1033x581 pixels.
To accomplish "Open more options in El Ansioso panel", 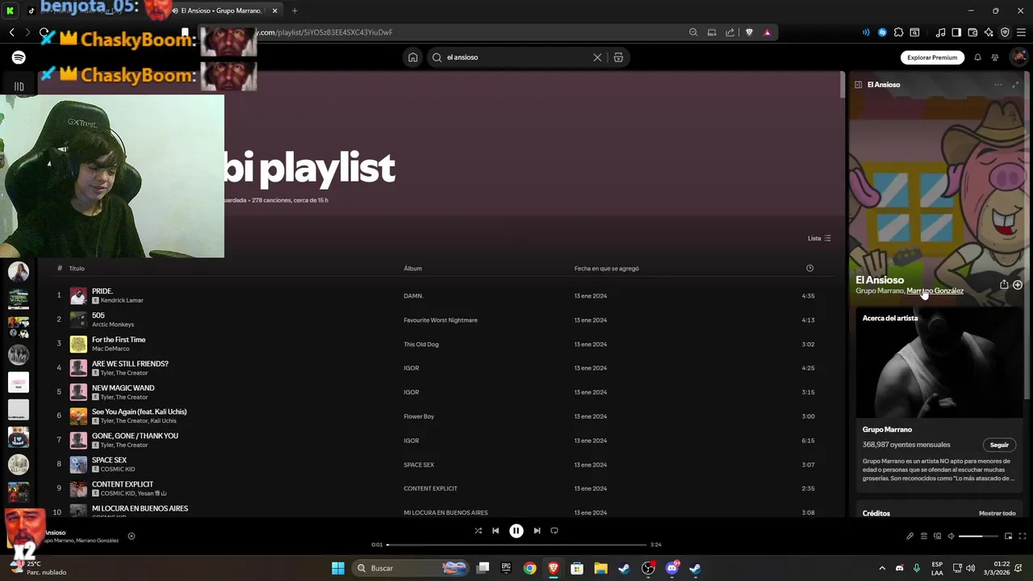I will (x=998, y=85).
